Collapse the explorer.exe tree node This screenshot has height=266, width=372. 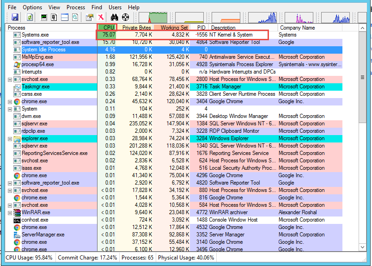click(10, 139)
